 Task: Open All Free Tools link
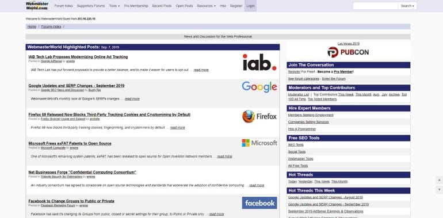(298, 166)
